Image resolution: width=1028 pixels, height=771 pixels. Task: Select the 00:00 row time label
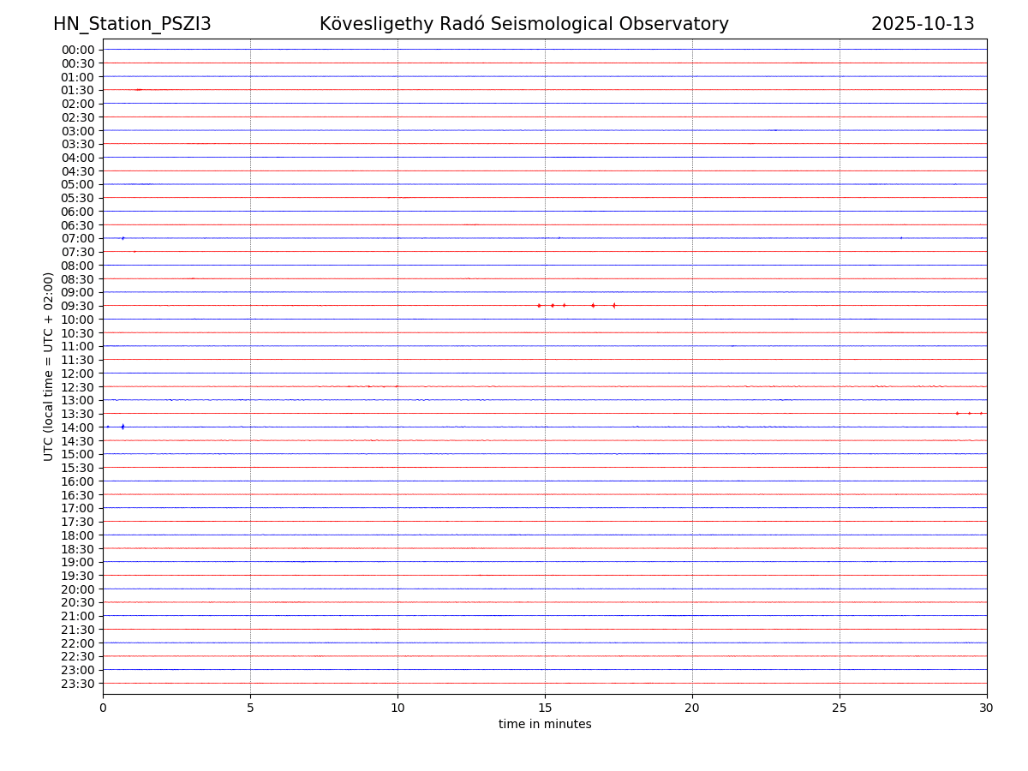77,50
